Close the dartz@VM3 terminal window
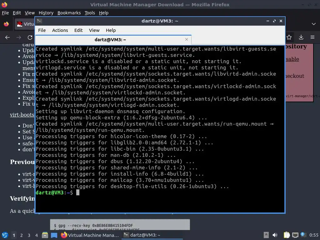 point(281,21)
